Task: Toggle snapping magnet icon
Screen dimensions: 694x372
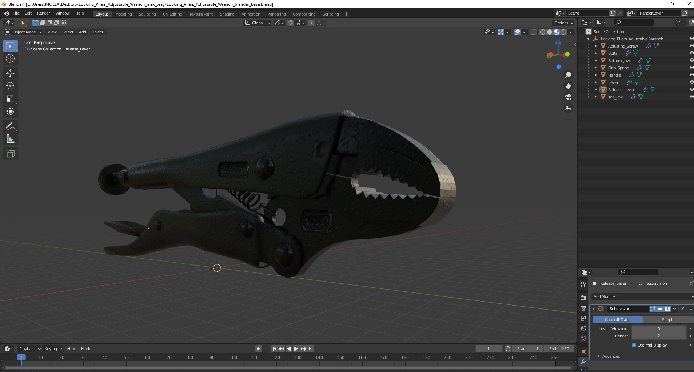Action: click(x=290, y=23)
